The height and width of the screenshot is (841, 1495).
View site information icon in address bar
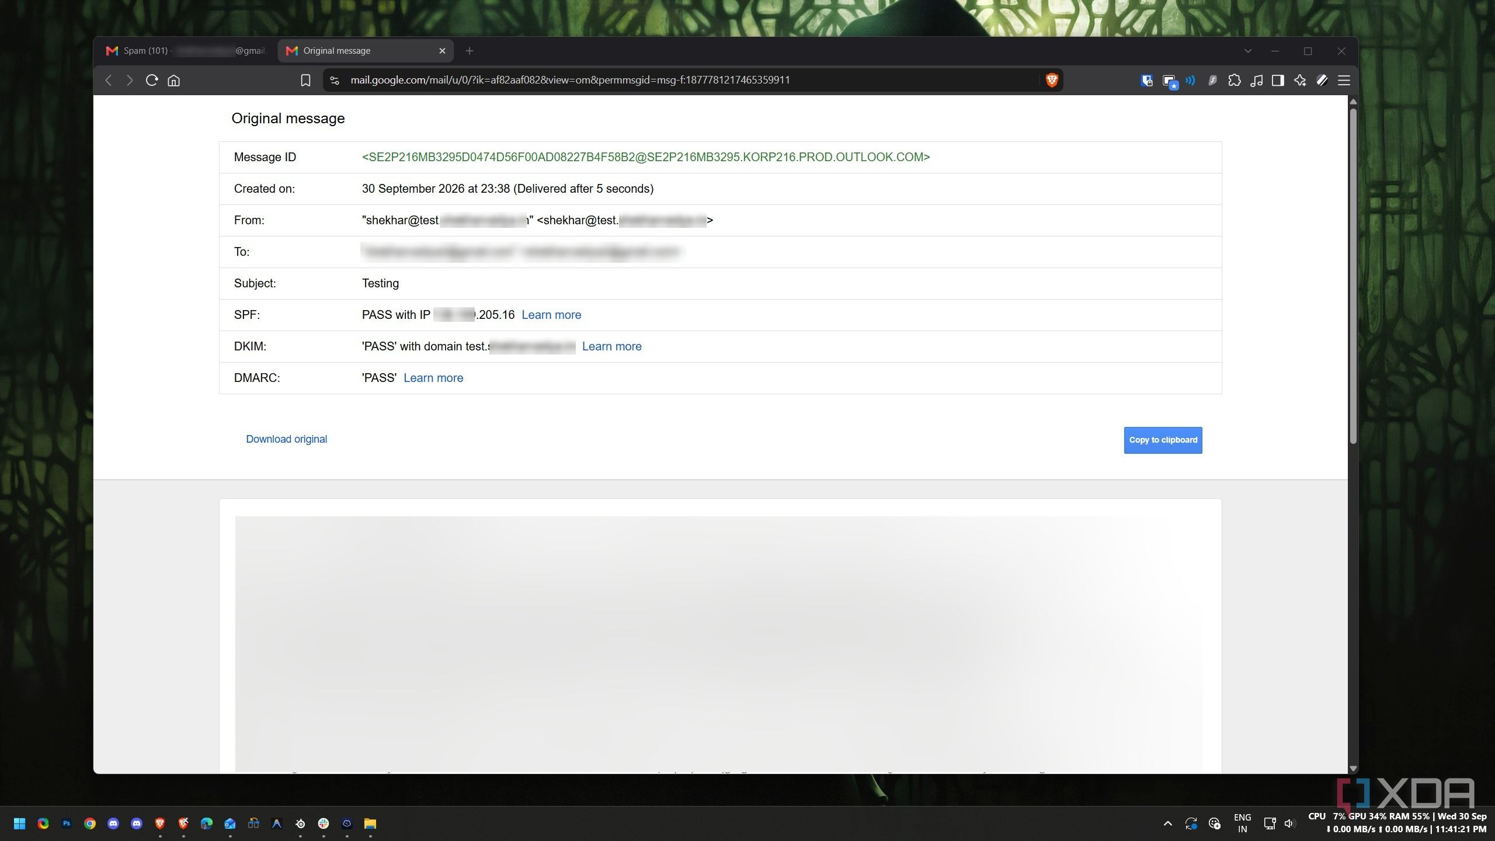[x=335, y=81]
